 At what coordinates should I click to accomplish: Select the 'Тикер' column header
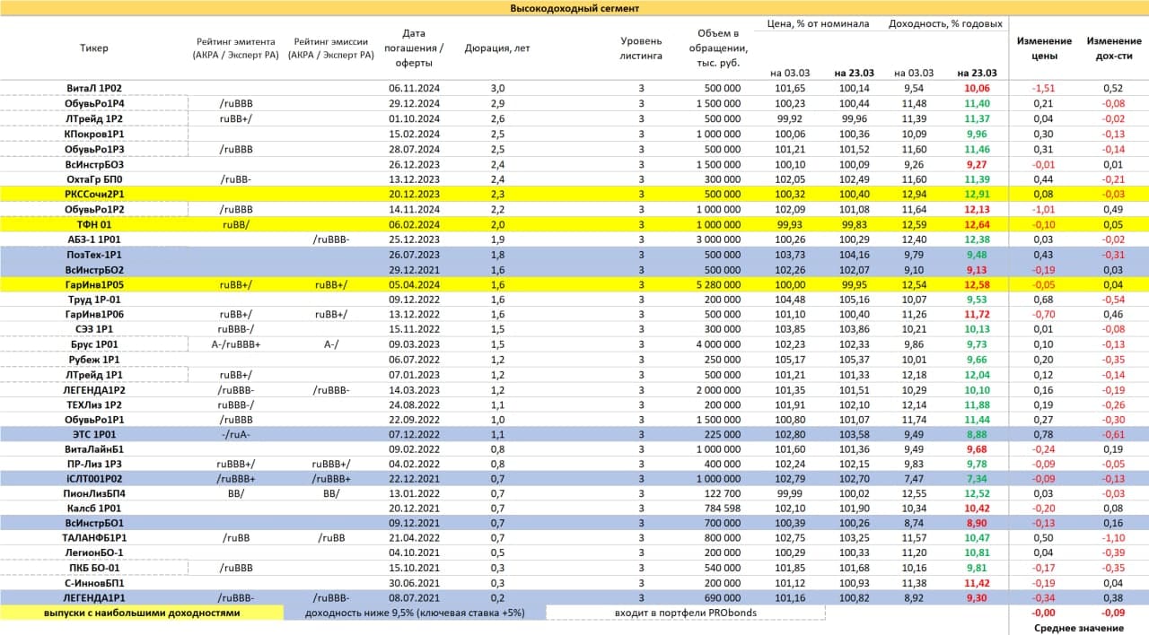(x=94, y=48)
